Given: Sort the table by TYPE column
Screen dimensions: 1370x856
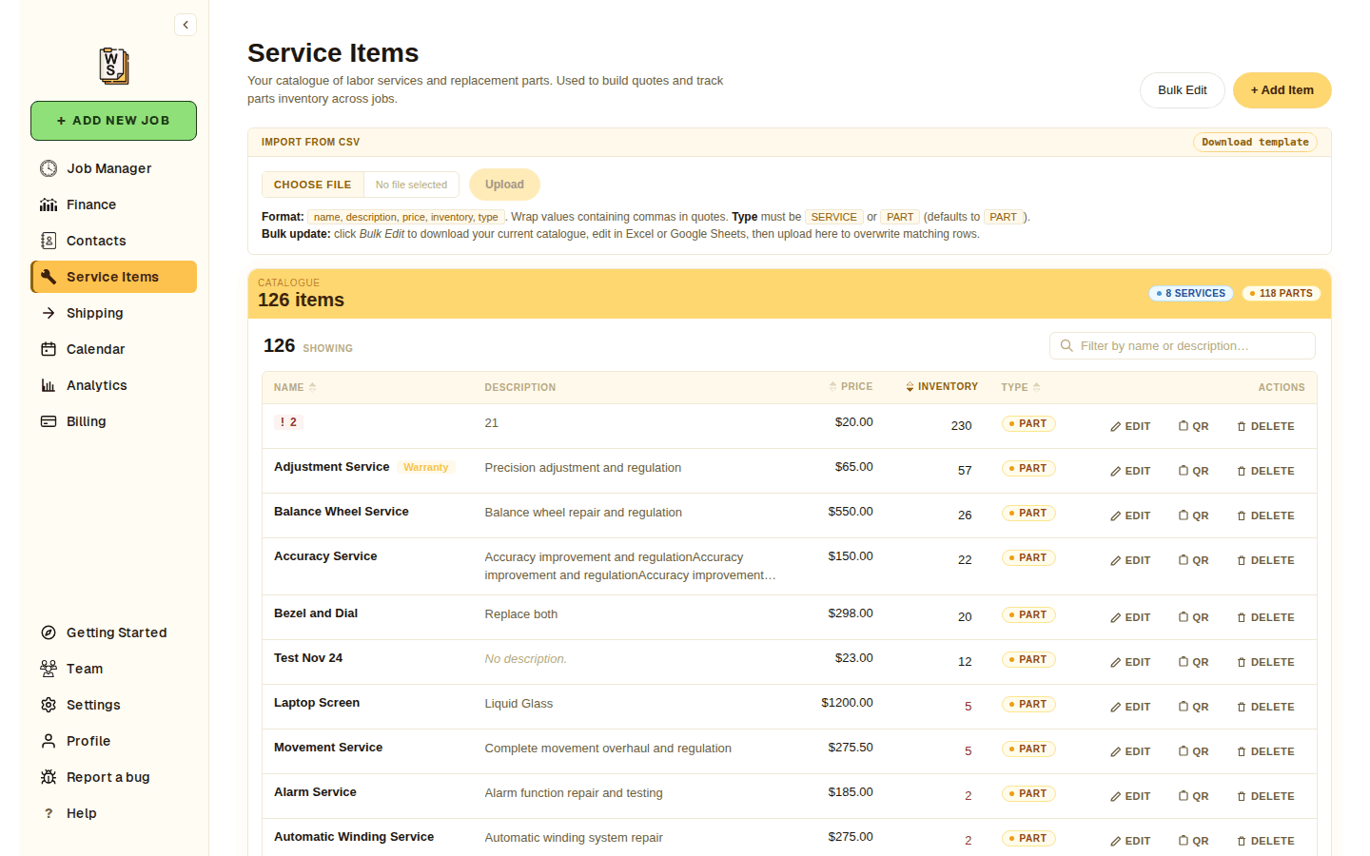Looking at the screenshot, I should [x=1021, y=387].
